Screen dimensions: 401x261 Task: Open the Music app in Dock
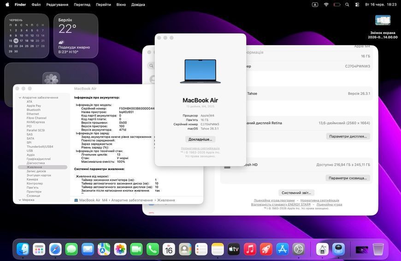pyautogui.click(x=250, y=249)
